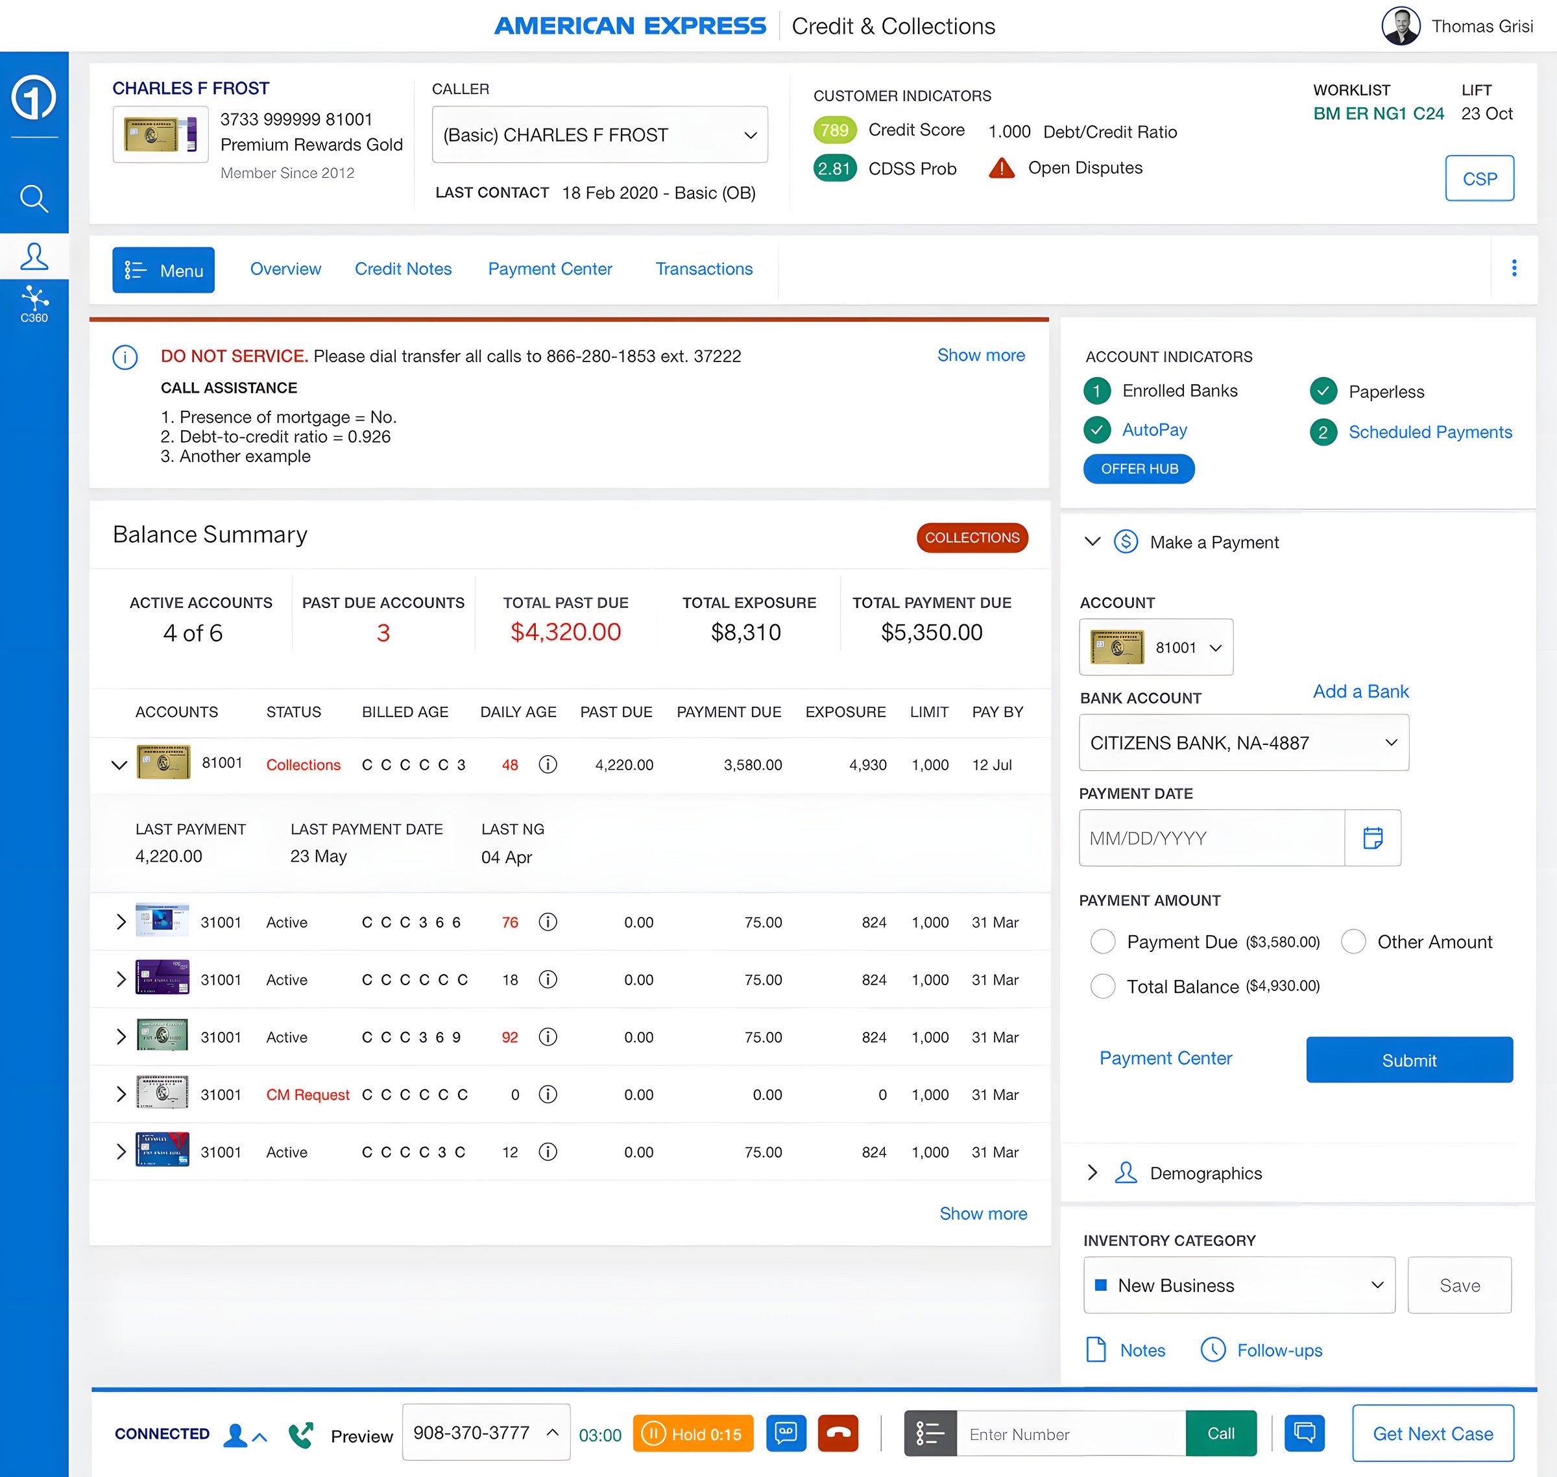Click the Get Next Case button
1557x1477 pixels.
(x=1432, y=1433)
